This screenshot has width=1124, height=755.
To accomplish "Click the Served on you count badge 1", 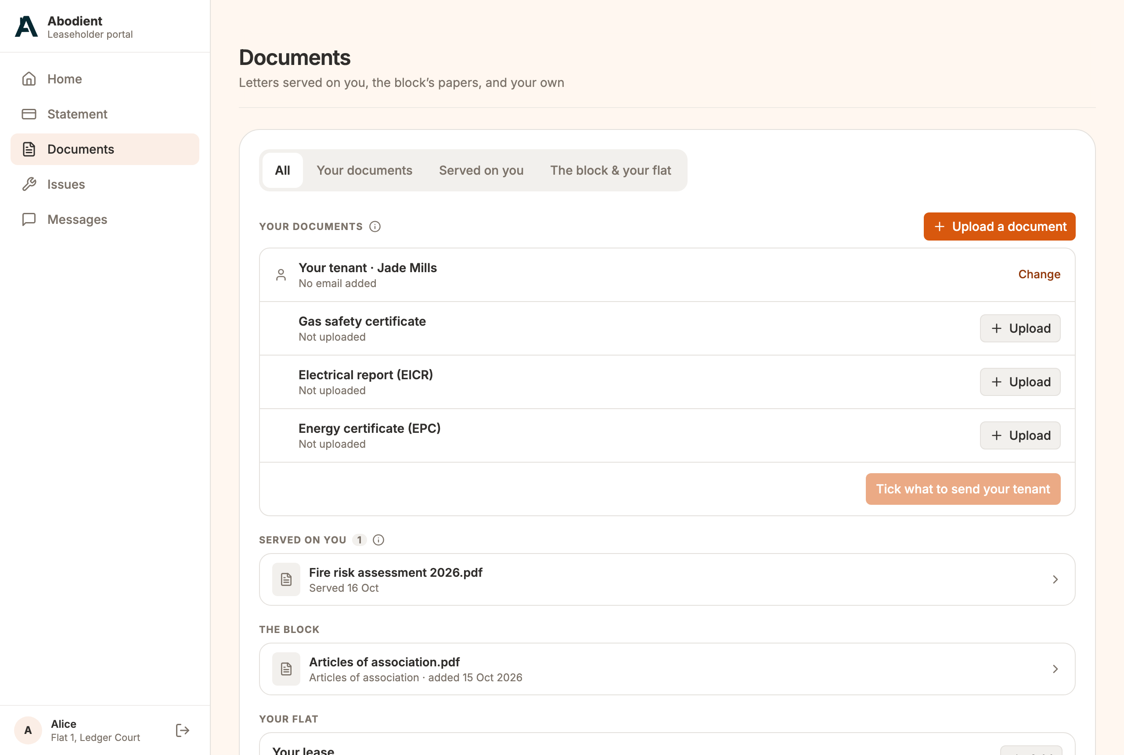I will pos(359,540).
